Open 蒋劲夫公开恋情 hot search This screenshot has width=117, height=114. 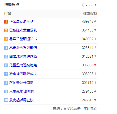[21, 83]
